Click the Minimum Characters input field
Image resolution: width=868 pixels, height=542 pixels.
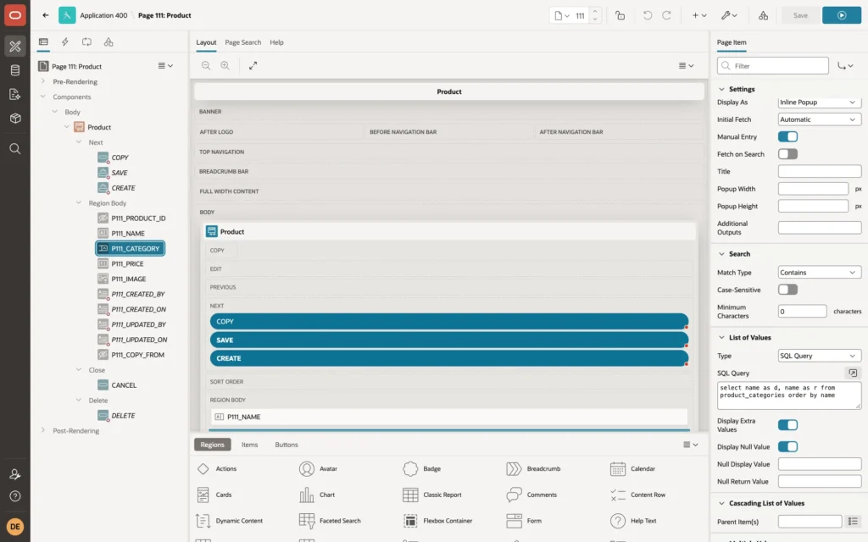(x=802, y=312)
